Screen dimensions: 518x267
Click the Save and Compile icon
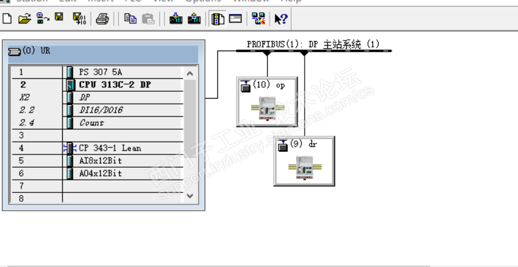pyautogui.click(x=79, y=18)
